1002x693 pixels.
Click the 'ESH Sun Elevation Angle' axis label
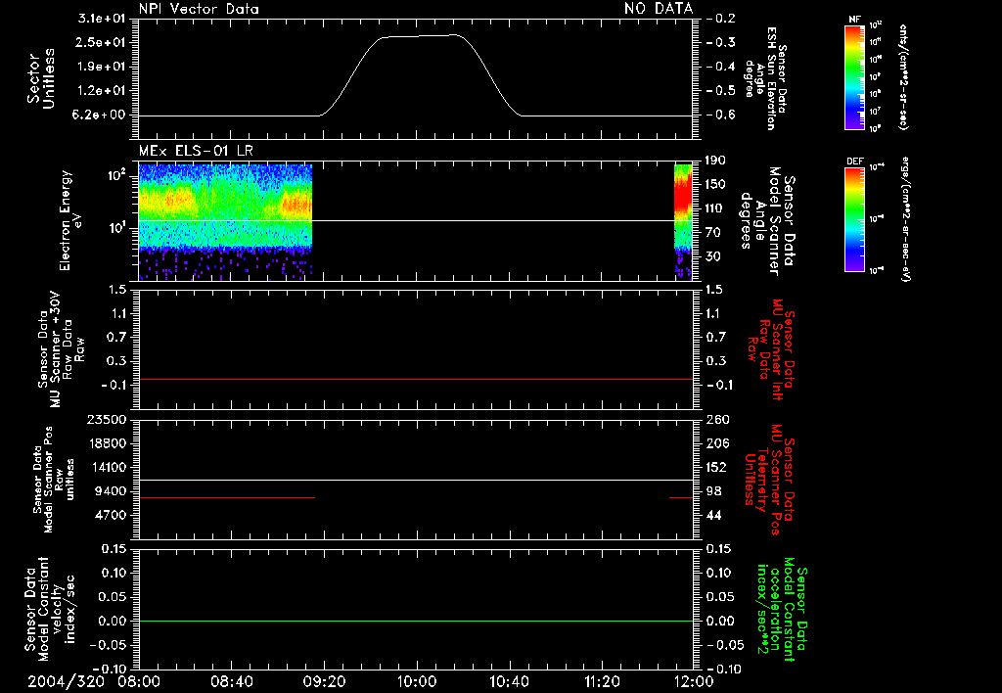[x=765, y=78]
